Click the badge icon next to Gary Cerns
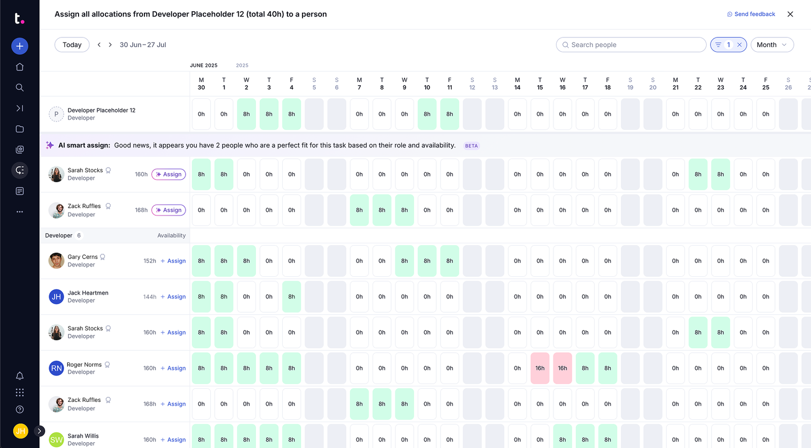This screenshot has height=448, width=811. pyautogui.click(x=103, y=257)
